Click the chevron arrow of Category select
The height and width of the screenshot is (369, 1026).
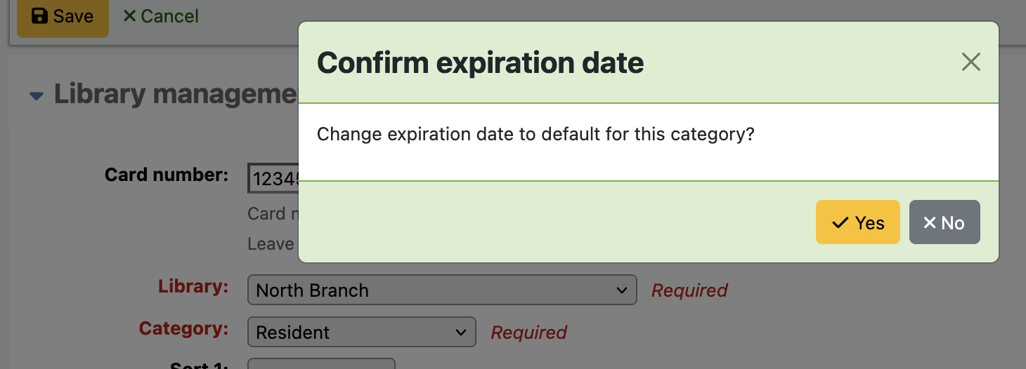460,332
